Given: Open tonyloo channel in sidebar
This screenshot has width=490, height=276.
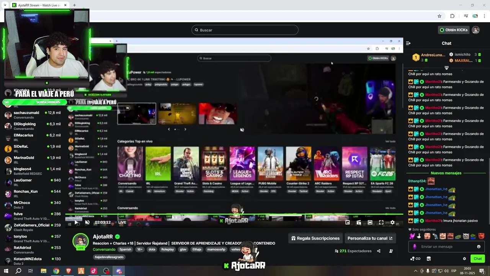Looking at the screenshot, I should [x=33, y=238].
